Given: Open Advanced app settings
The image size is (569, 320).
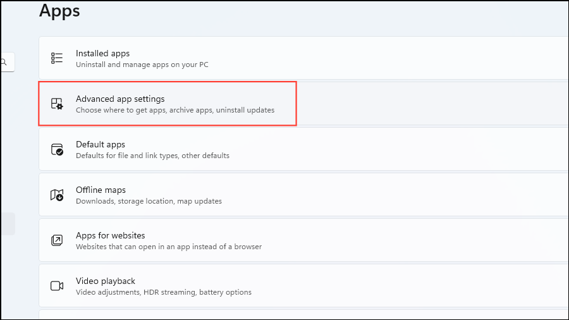Looking at the screenshot, I should [303, 104].
